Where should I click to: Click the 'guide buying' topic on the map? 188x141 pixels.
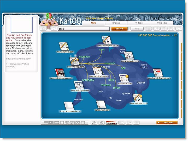[144, 66]
